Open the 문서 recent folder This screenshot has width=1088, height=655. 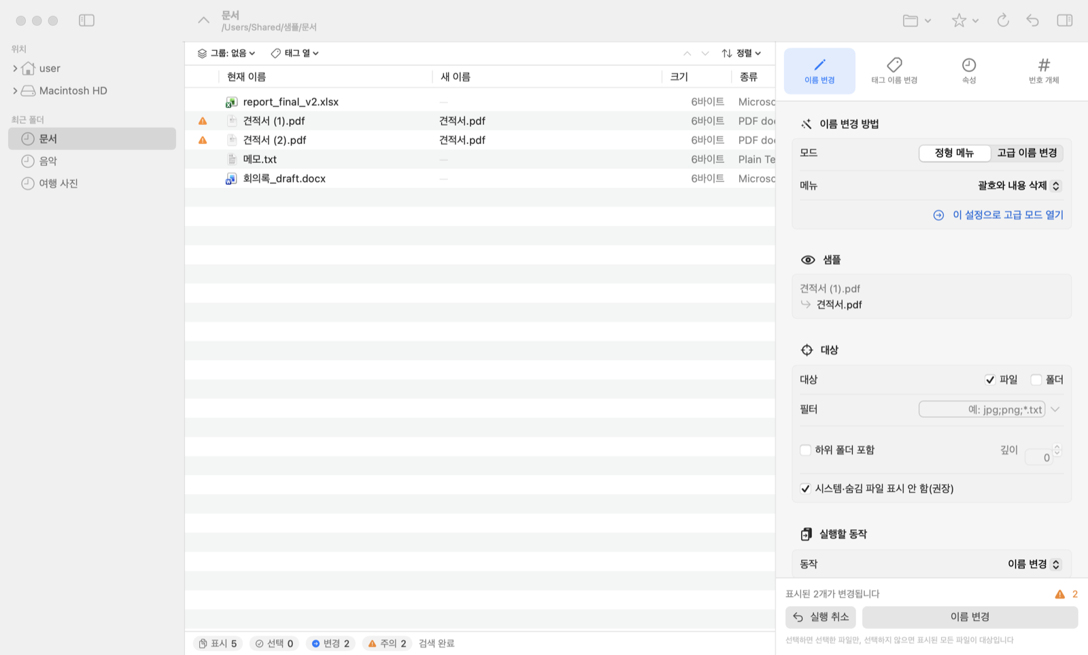click(92, 139)
